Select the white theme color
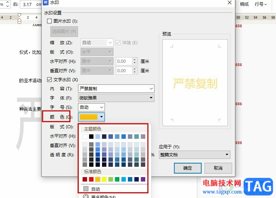This screenshot has width=276, height=198. point(85,137)
